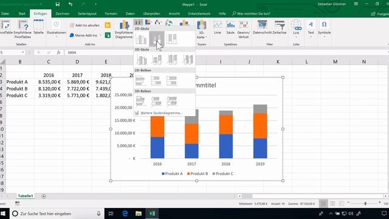The height and width of the screenshot is (219, 389).
Task: Insert a Säule sparkline
Action: pyautogui.click(x=230, y=27)
